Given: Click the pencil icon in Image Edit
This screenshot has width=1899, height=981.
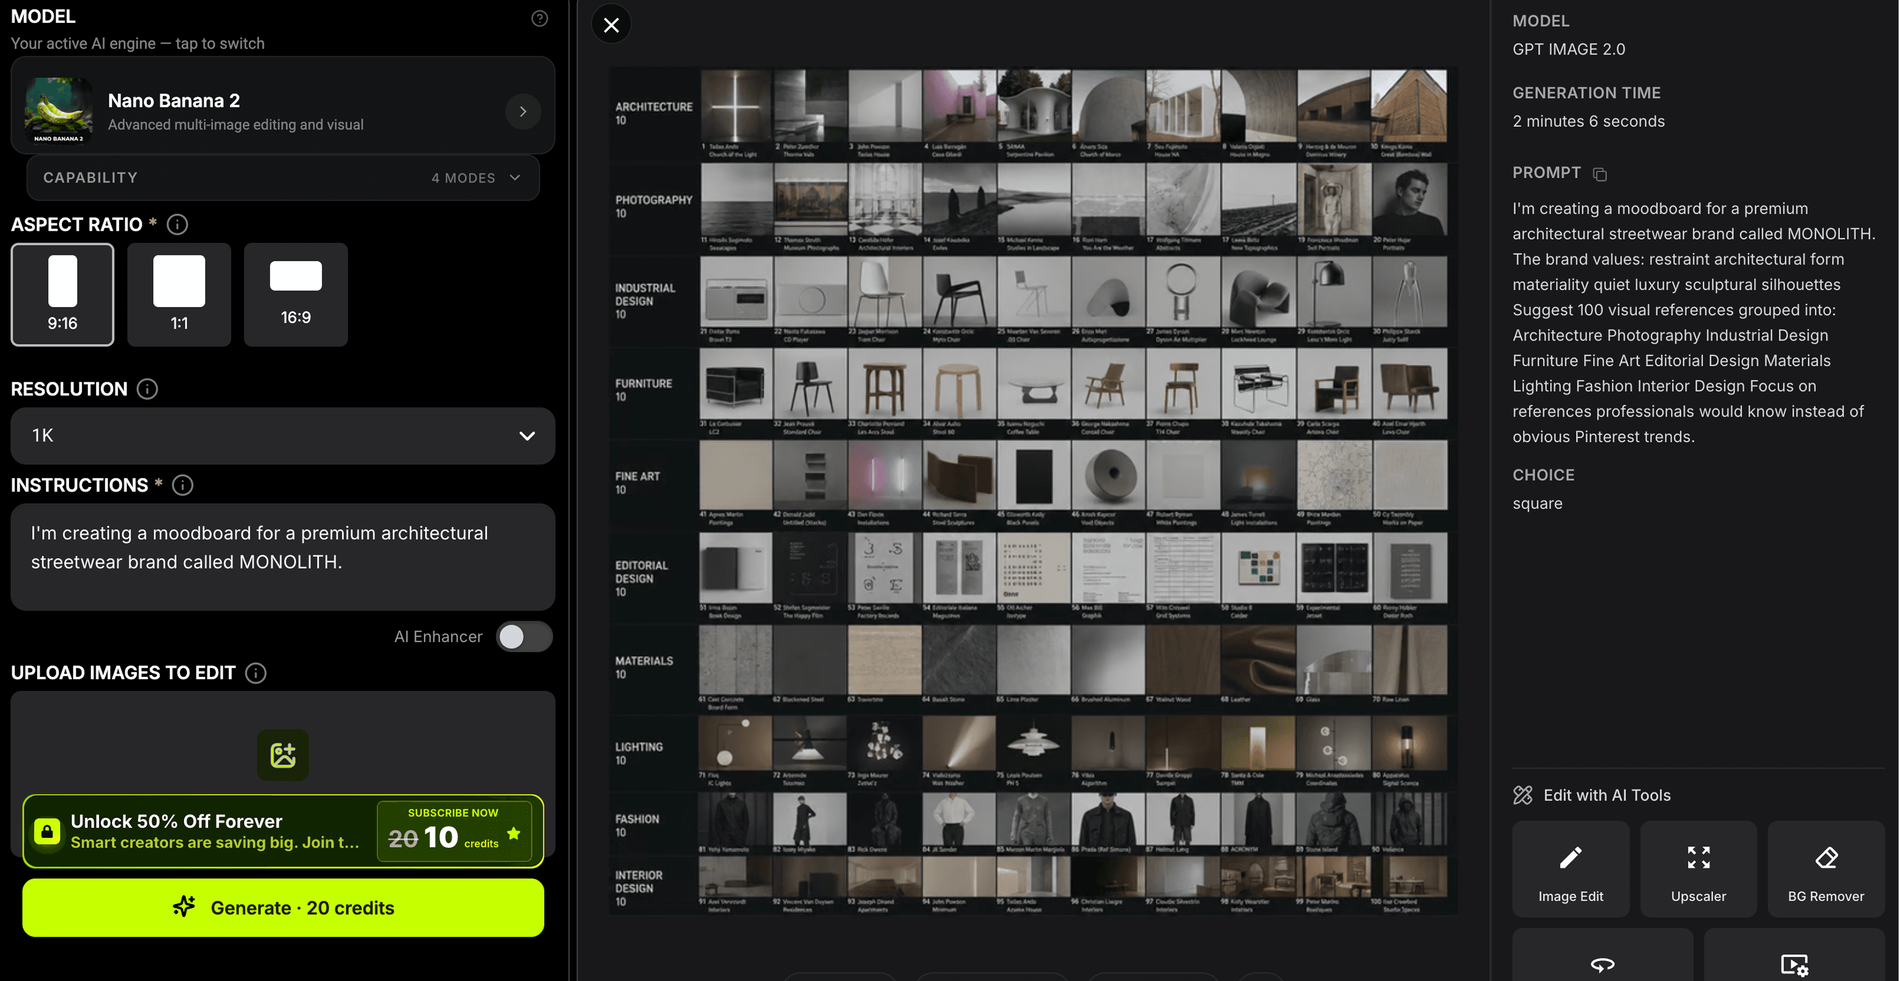Looking at the screenshot, I should (x=1571, y=857).
